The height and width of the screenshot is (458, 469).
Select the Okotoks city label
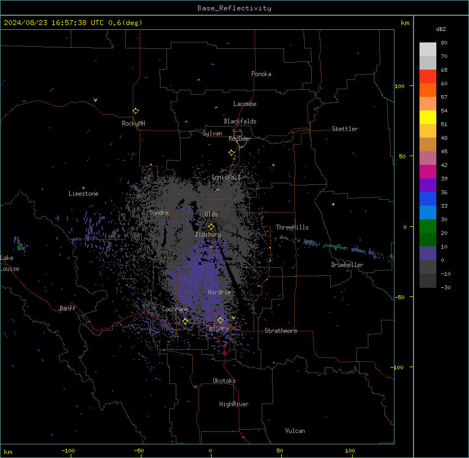pos(224,381)
